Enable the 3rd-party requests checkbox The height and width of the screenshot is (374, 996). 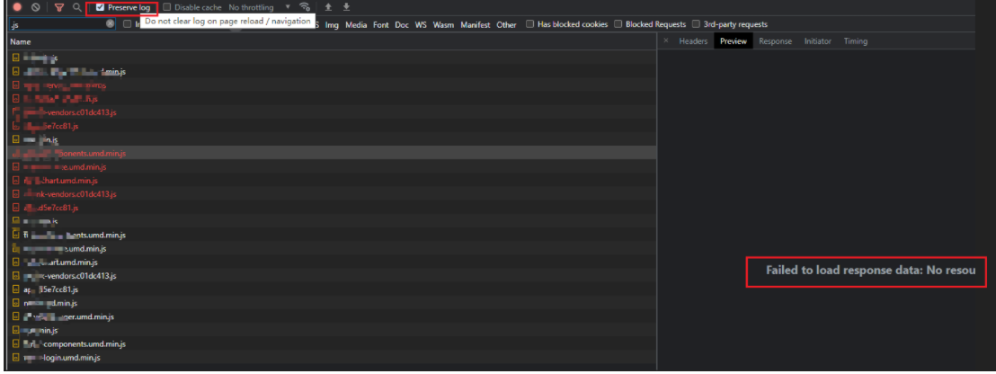[x=696, y=24]
